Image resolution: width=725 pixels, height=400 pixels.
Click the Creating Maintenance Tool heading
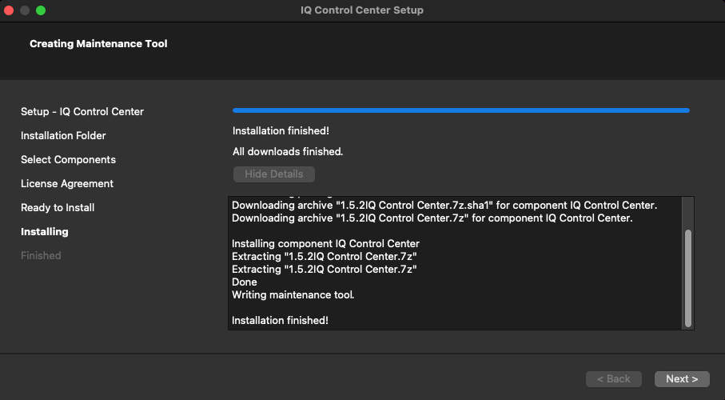tap(98, 43)
